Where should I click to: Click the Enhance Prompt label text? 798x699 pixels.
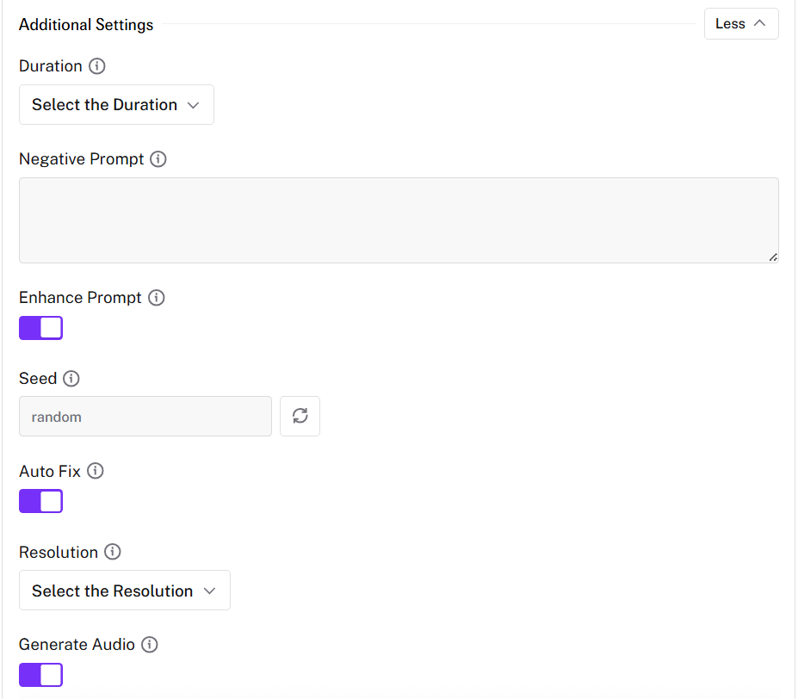tap(80, 298)
